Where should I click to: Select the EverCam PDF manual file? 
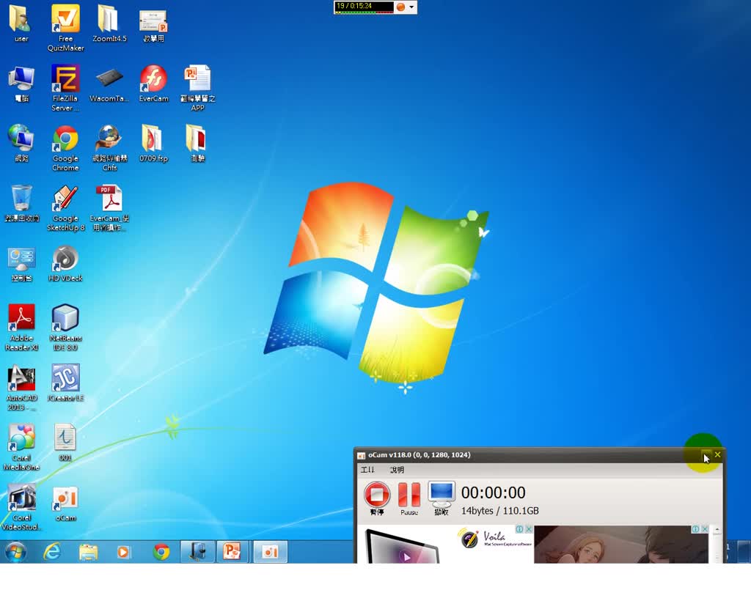[x=110, y=207]
